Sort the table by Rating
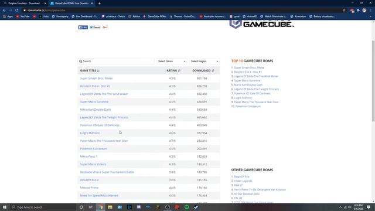 (173, 70)
